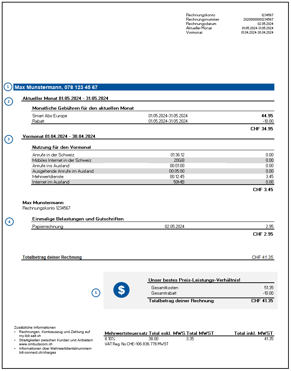Select the 'Anrufe ins Ausland' row label
This screenshot has width=291, height=371.
[x=51, y=166]
